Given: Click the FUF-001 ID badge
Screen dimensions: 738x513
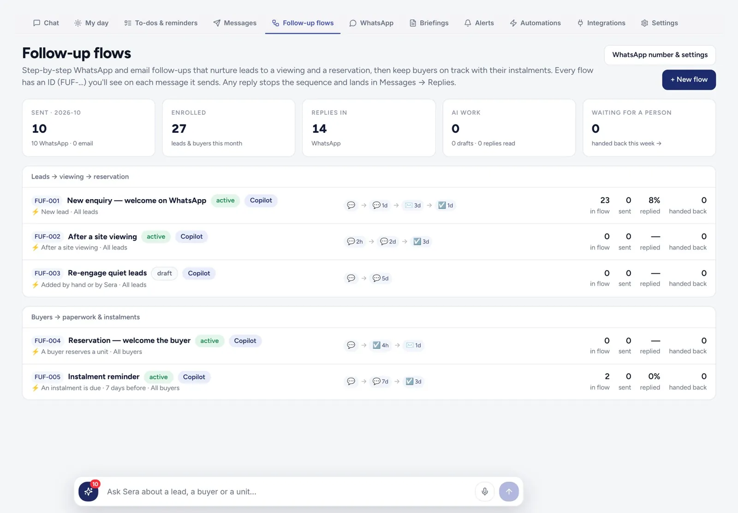Looking at the screenshot, I should point(47,200).
